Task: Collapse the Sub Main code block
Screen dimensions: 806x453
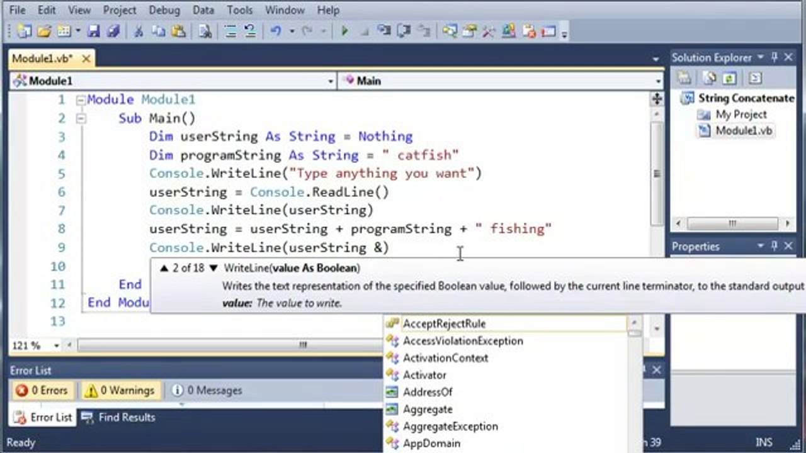Action: tap(80, 118)
